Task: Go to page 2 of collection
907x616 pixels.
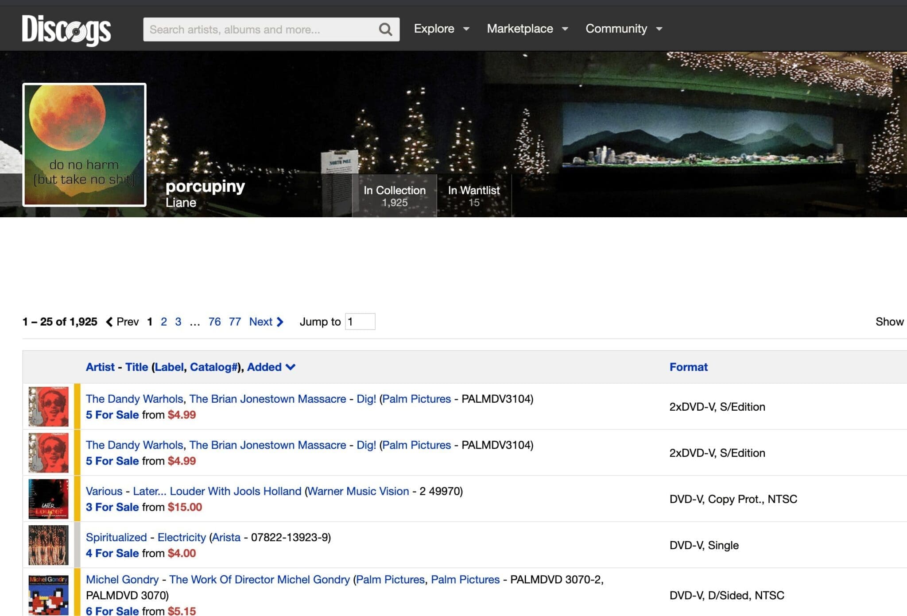Action: point(164,322)
